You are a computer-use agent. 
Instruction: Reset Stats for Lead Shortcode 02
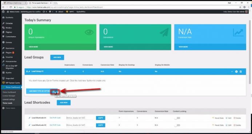218,125
